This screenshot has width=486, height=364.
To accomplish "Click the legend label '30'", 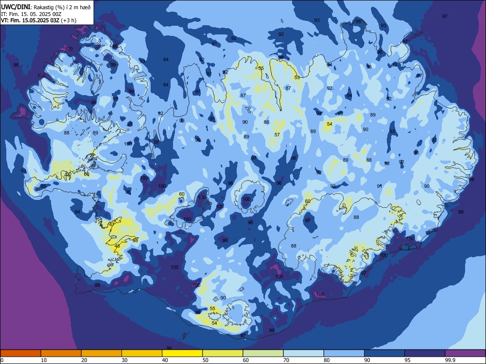I will 124,360.
